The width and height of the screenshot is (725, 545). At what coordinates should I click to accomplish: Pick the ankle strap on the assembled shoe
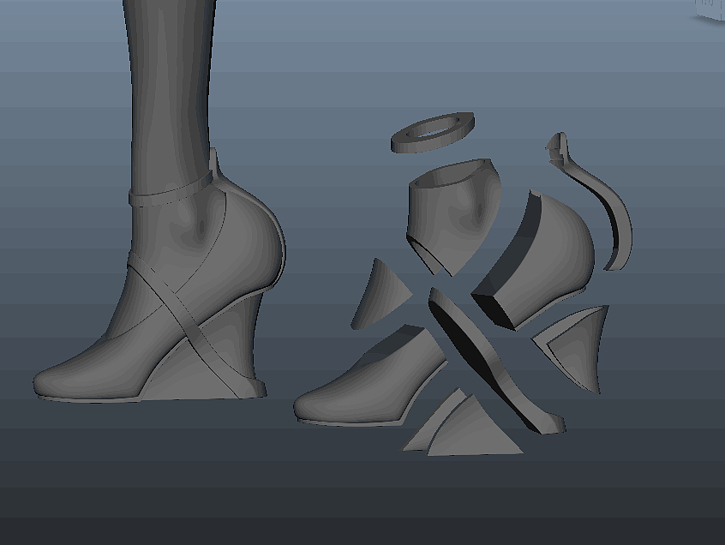171,193
